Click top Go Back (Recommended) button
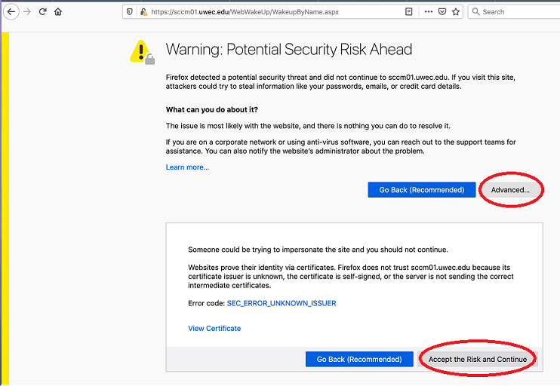This screenshot has height=386, width=560. [x=422, y=190]
